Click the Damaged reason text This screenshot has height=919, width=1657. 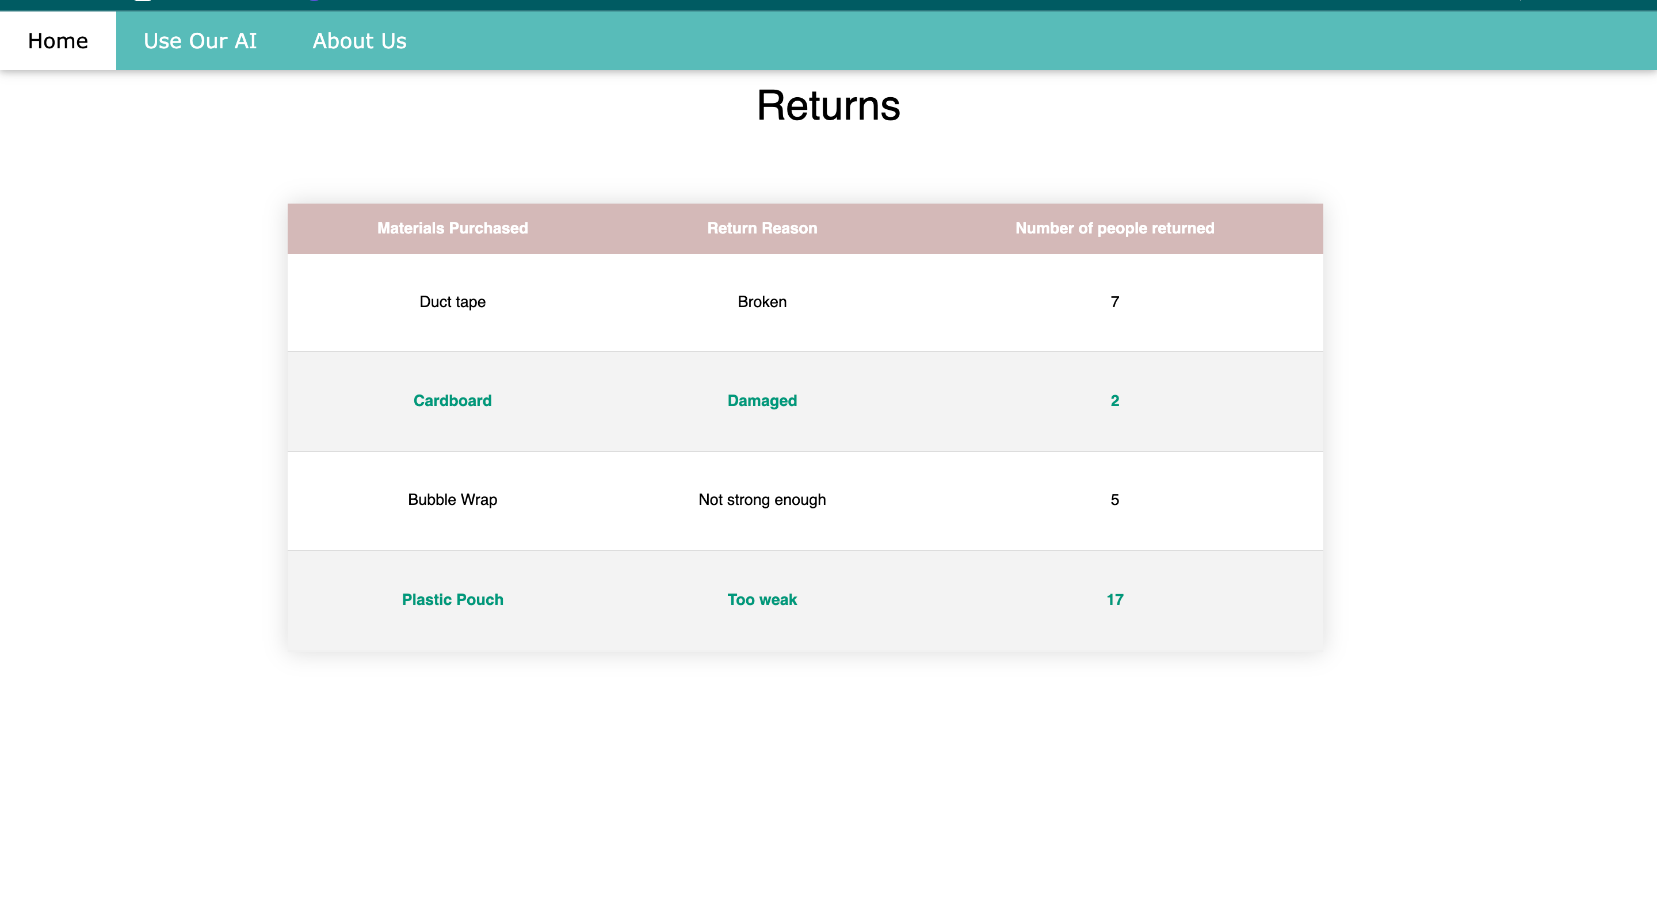click(762, 401)
